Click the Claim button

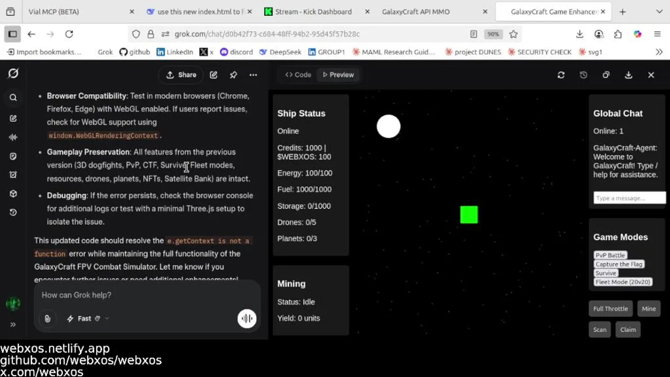pos(628,330)
